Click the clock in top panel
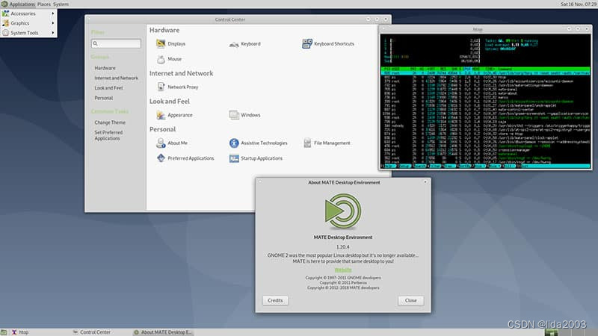 point(578,4)
